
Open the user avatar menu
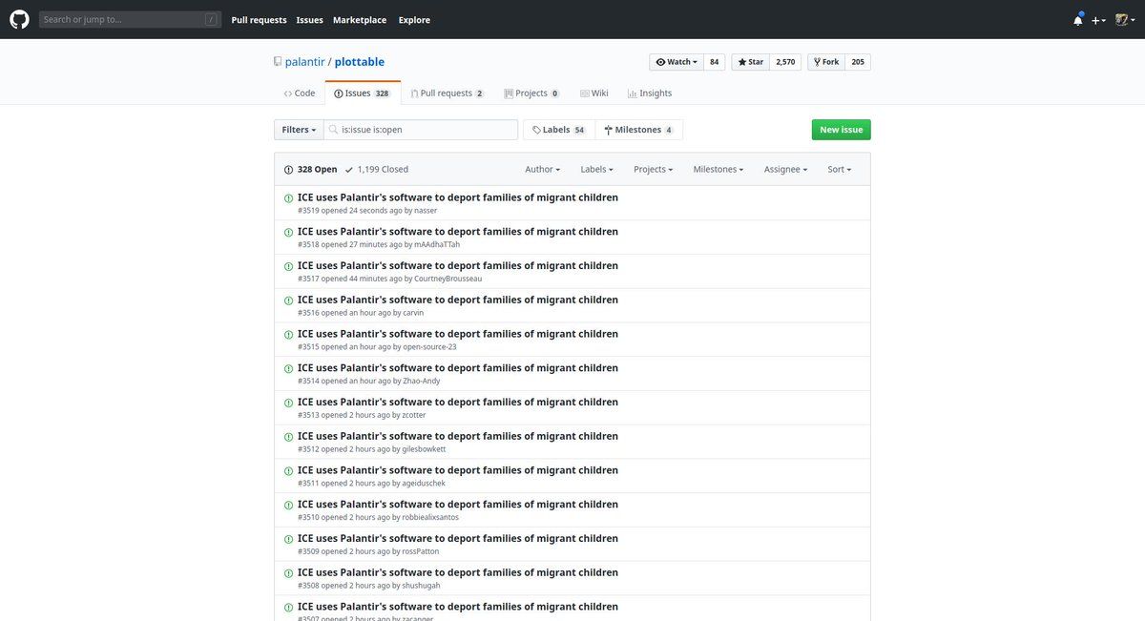[x=1124, y=20]
